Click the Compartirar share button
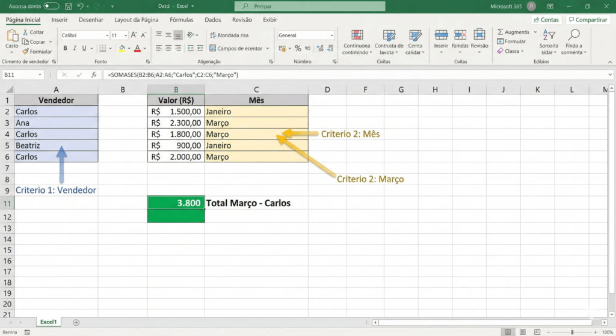Image resolution: width=616 pixels, height=336 pixels. point(588,20)
